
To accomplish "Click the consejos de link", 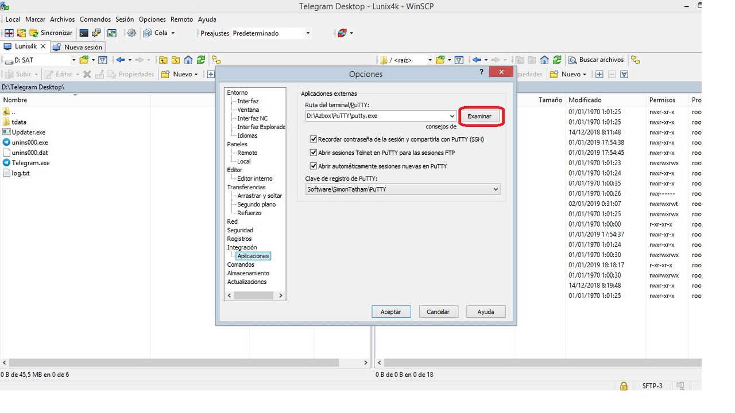I will tap(441, 126).
